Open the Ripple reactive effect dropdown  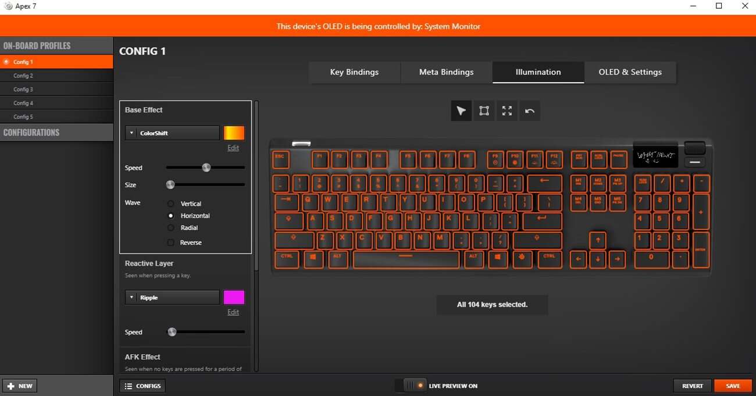[172, 297]
